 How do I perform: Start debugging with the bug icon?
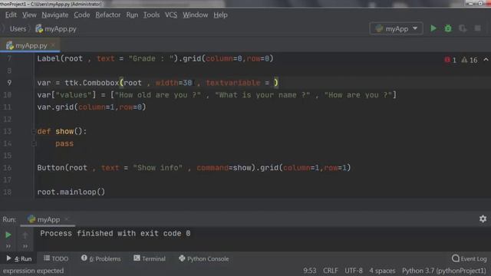[x=448, y=28]
